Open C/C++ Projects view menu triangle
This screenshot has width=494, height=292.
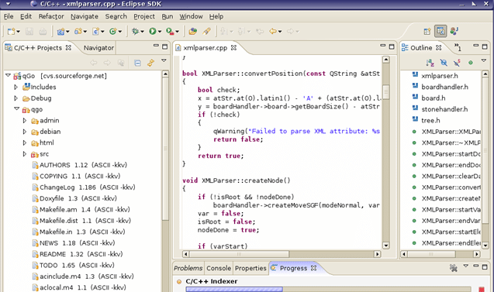point(164,60)
